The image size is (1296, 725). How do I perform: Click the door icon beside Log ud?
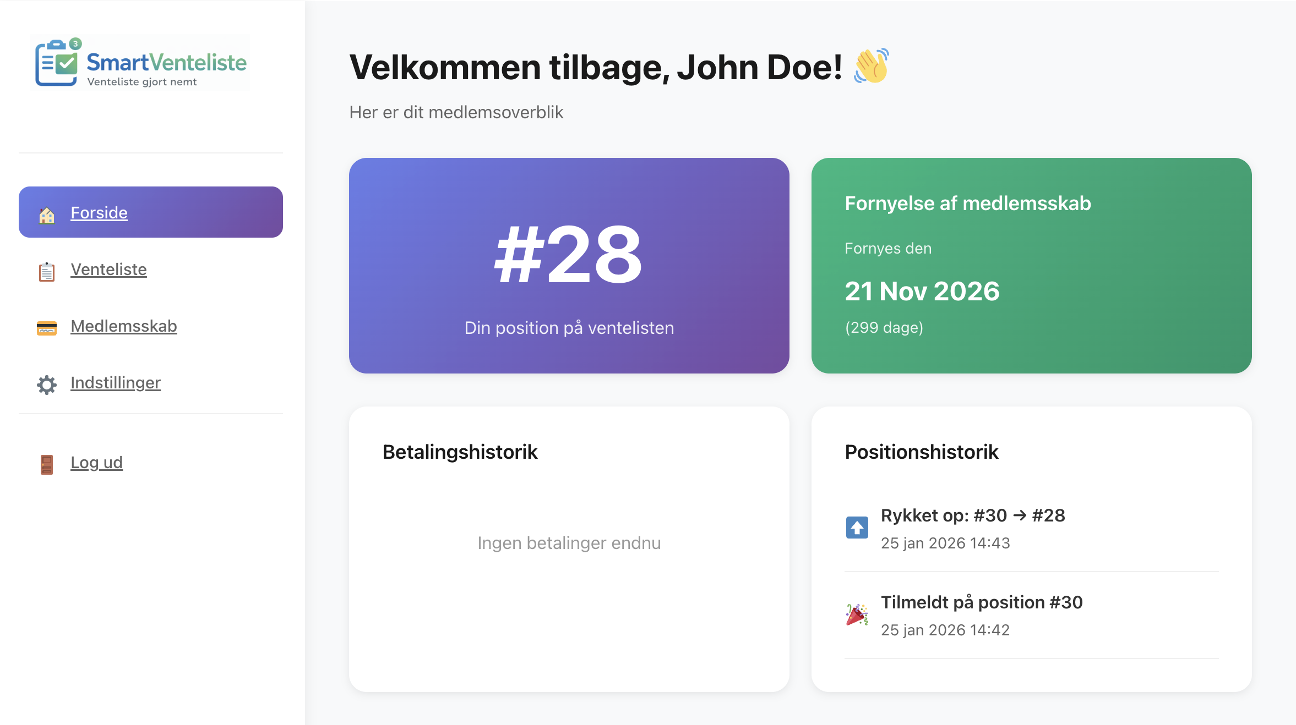[47, 464]
